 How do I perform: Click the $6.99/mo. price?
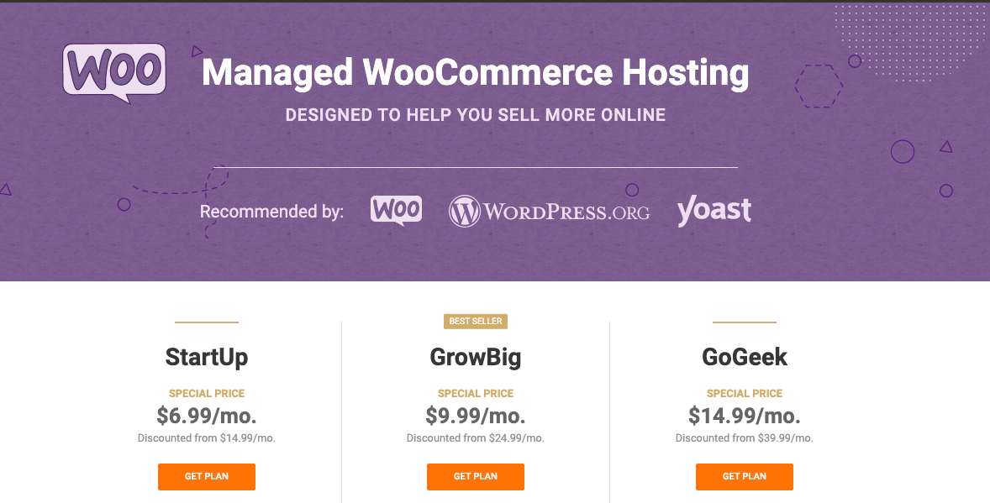(x=207, y=415)
